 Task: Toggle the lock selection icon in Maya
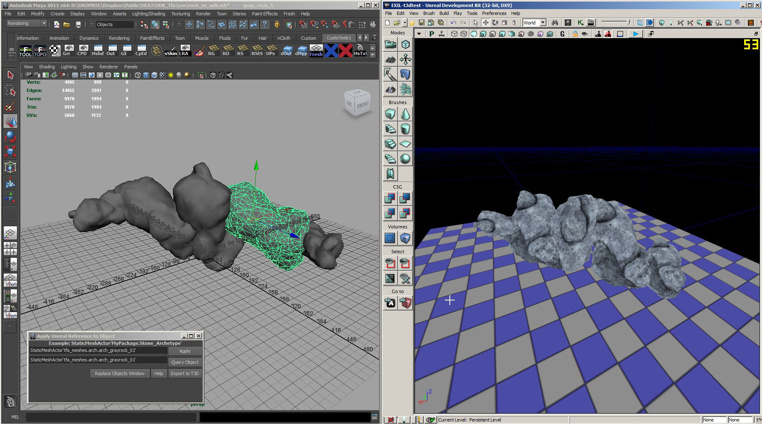click(x=277, y=25)
